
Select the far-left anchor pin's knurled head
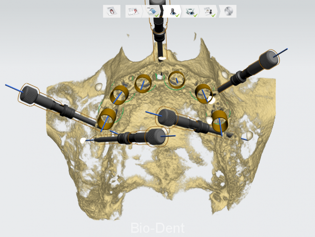click(30, 94)
